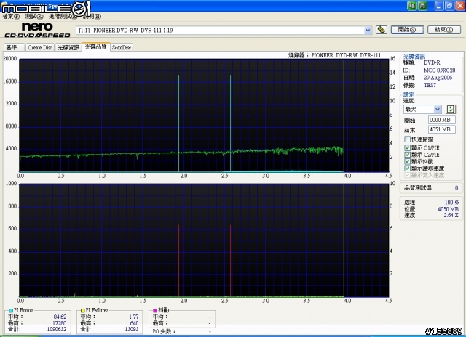Switch to the Create Disc tab
466x337 pixels.
tap(39, 47)
